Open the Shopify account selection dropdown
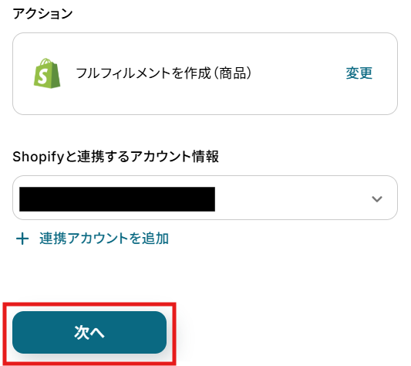 point(205,198)
